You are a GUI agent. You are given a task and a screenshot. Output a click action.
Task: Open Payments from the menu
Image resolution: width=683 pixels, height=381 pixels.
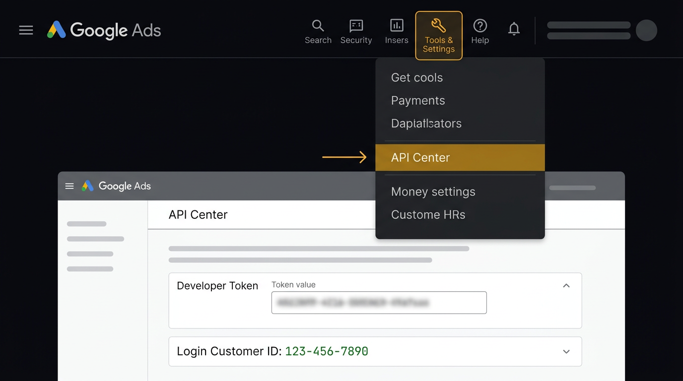[x=418, y=100]
